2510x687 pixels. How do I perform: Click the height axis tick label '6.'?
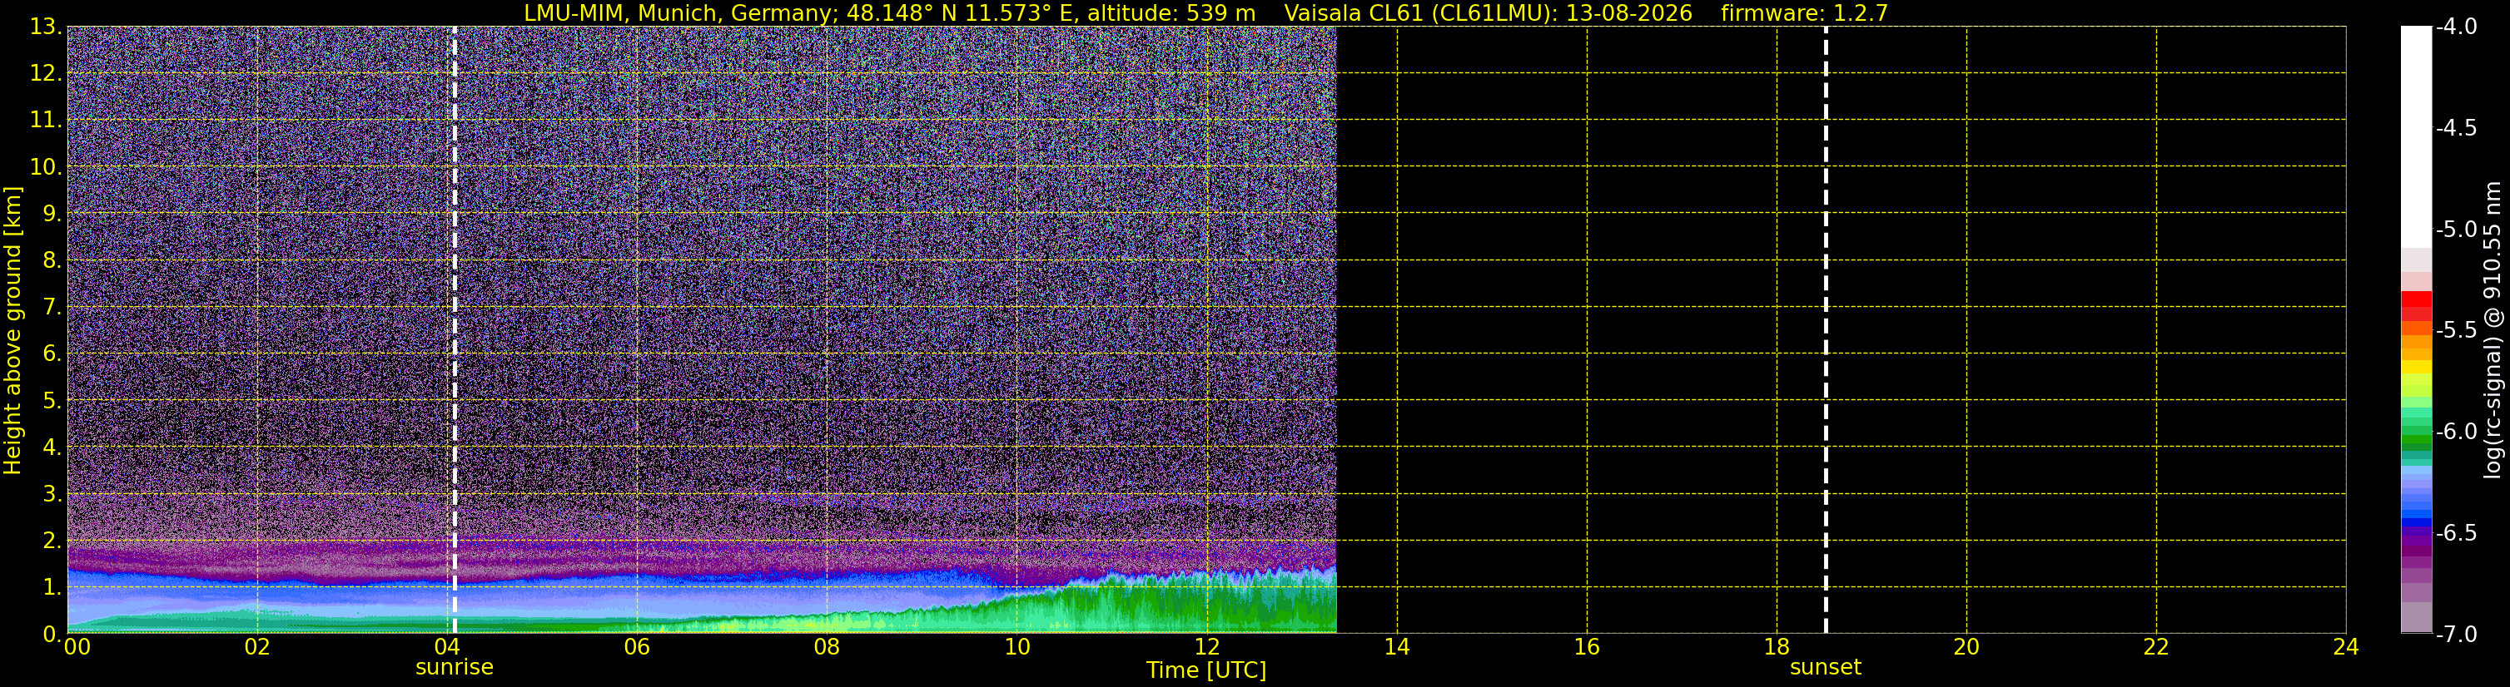[x=52, y=354]
